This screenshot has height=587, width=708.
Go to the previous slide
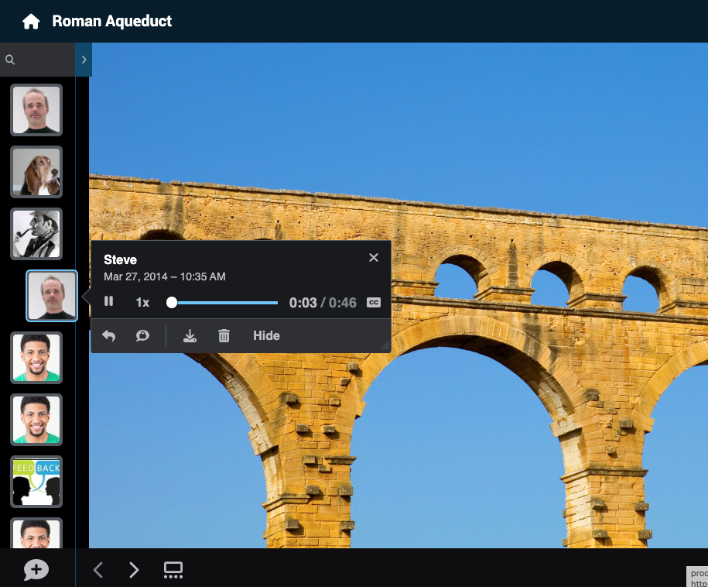pos(98,570)
